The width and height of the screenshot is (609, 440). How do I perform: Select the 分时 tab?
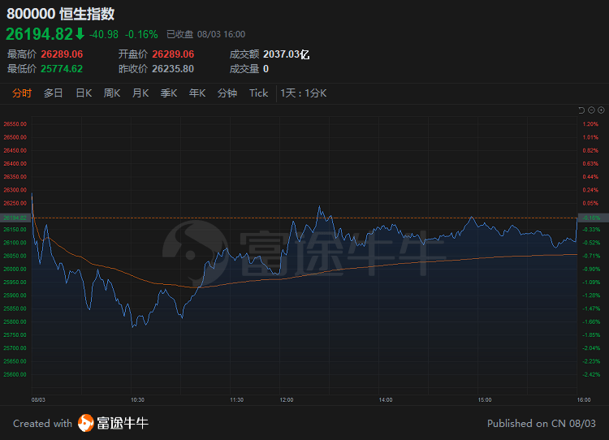(x=22, y=93)
